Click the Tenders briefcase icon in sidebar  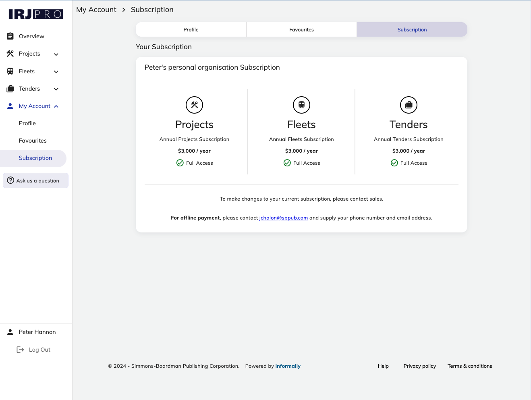[10, 89]
